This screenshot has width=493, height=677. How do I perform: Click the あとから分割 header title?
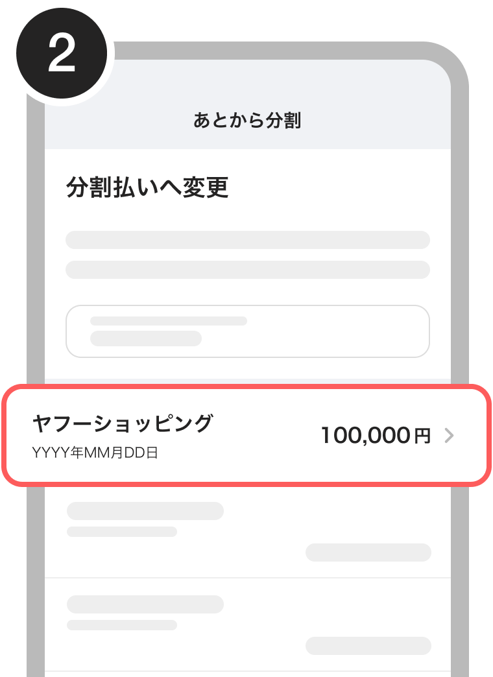pos(247,120)
